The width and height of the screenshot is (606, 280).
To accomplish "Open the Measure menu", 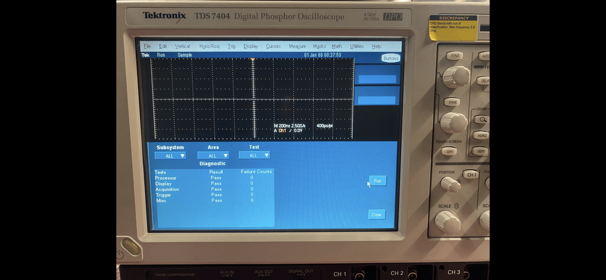I will tap(297, 46).
